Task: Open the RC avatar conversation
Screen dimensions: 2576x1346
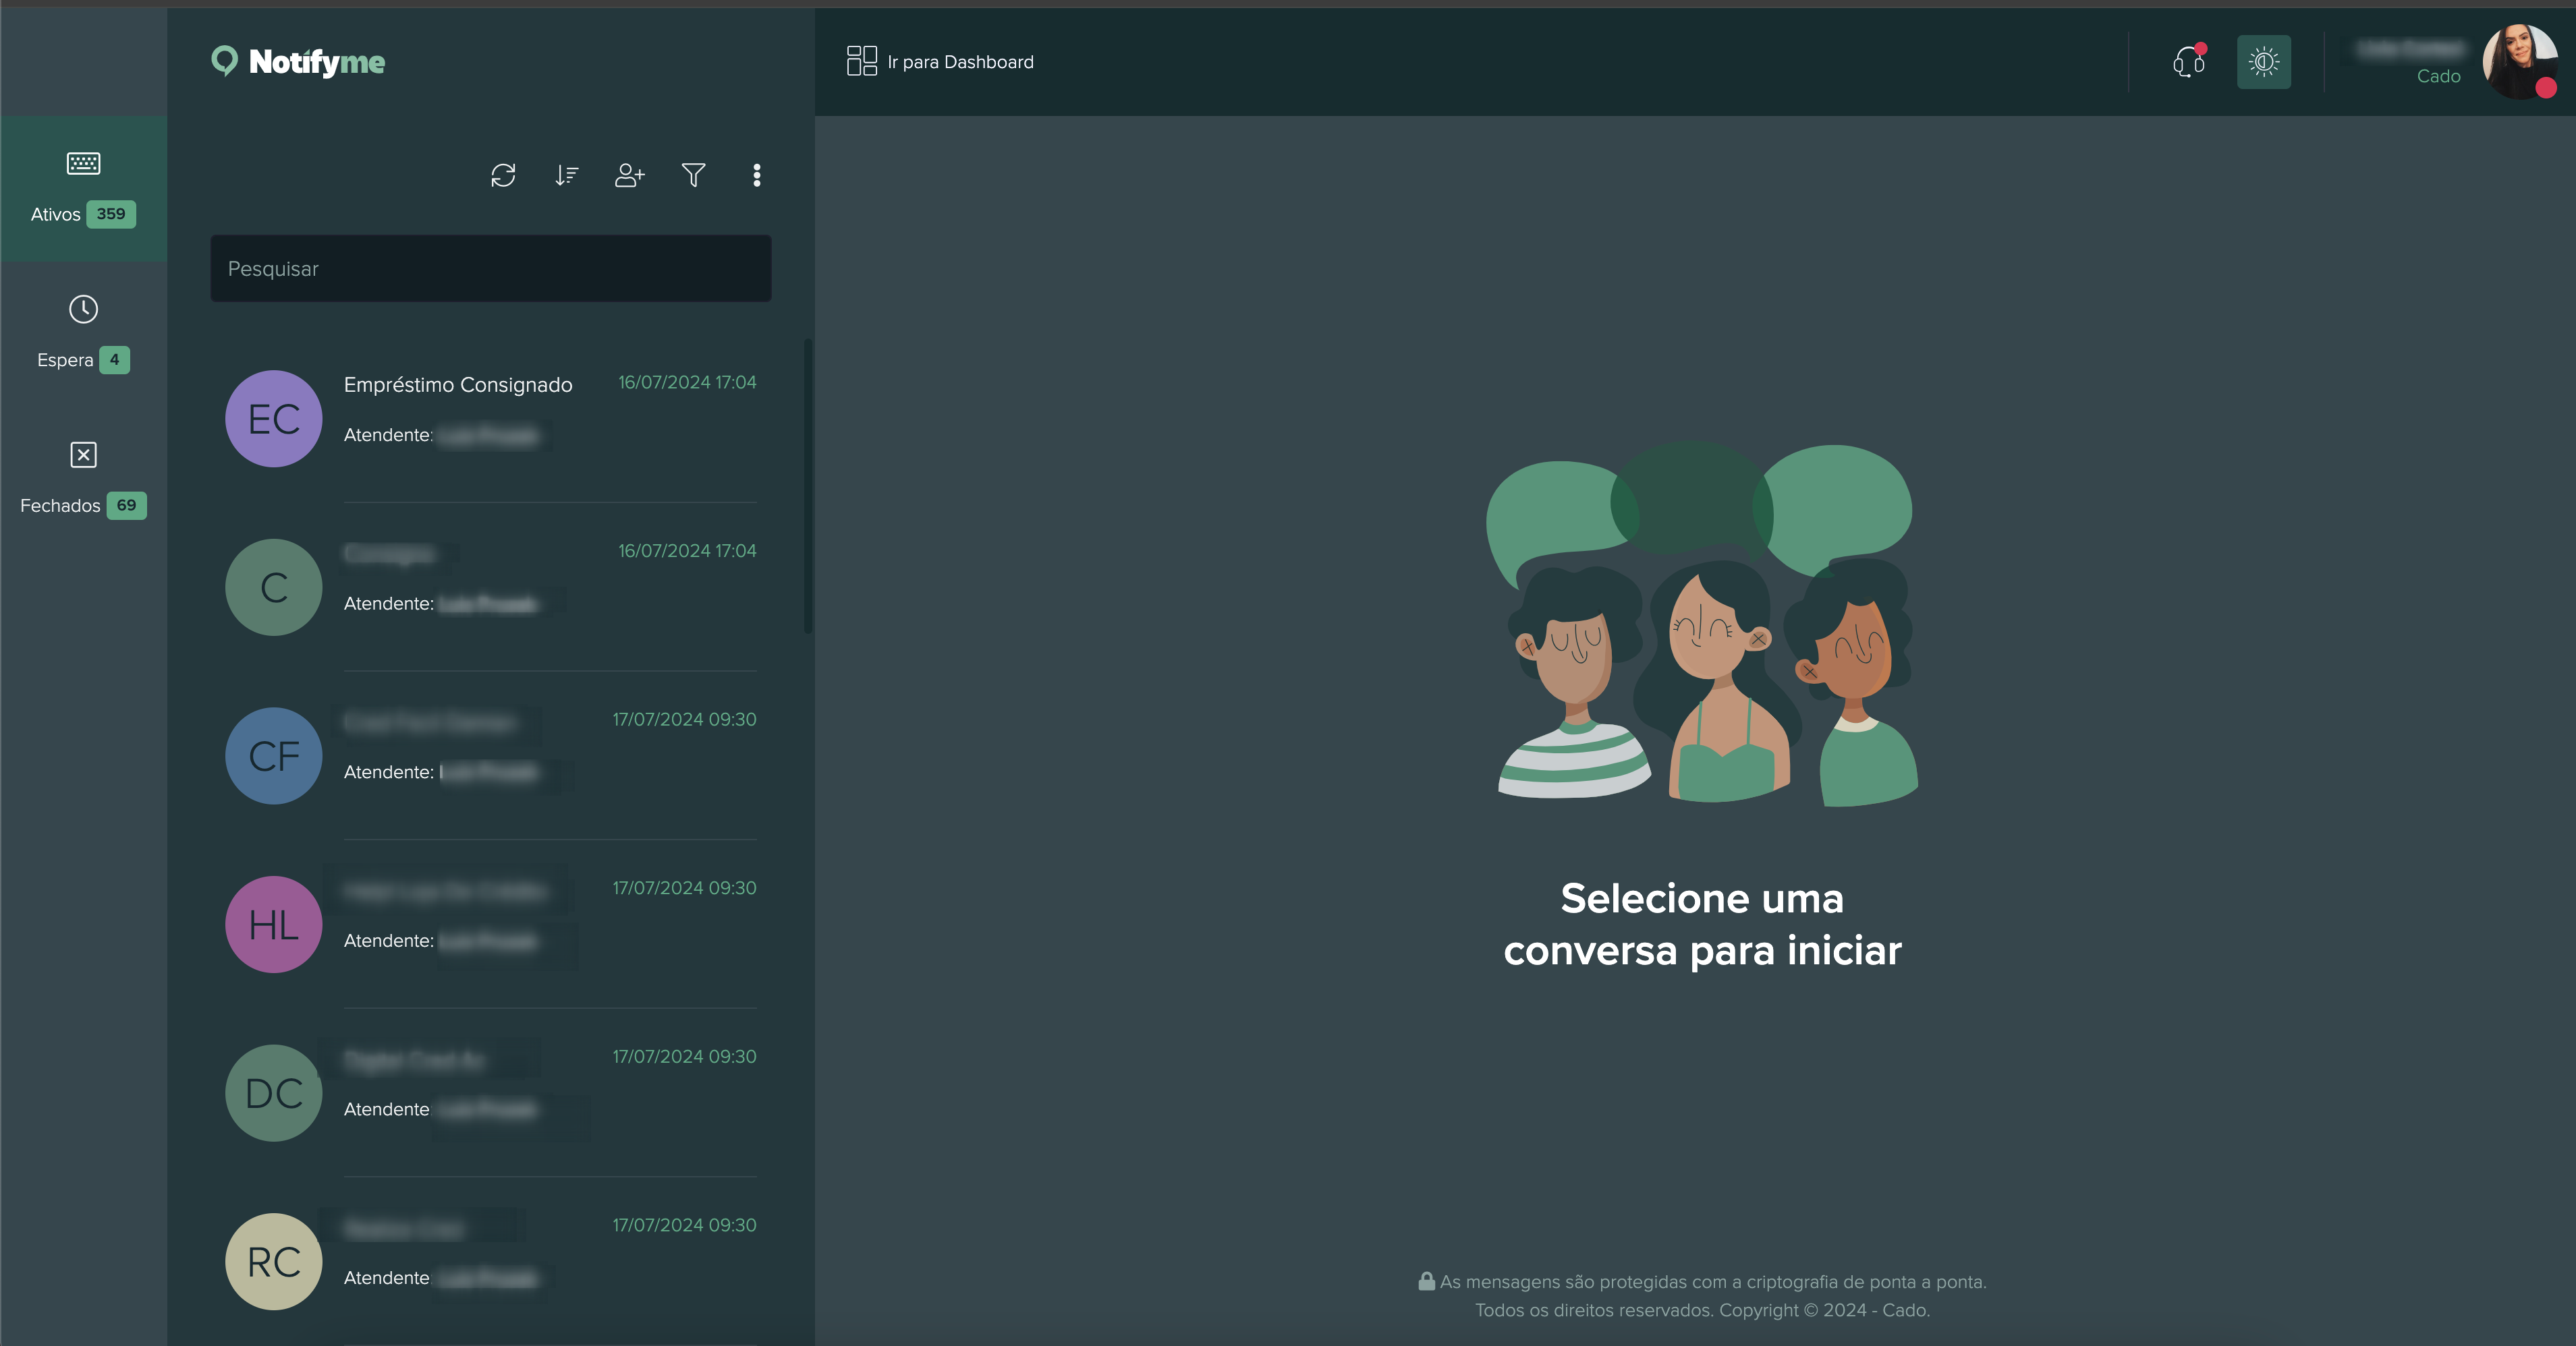Action: (x=273, y=1261)
